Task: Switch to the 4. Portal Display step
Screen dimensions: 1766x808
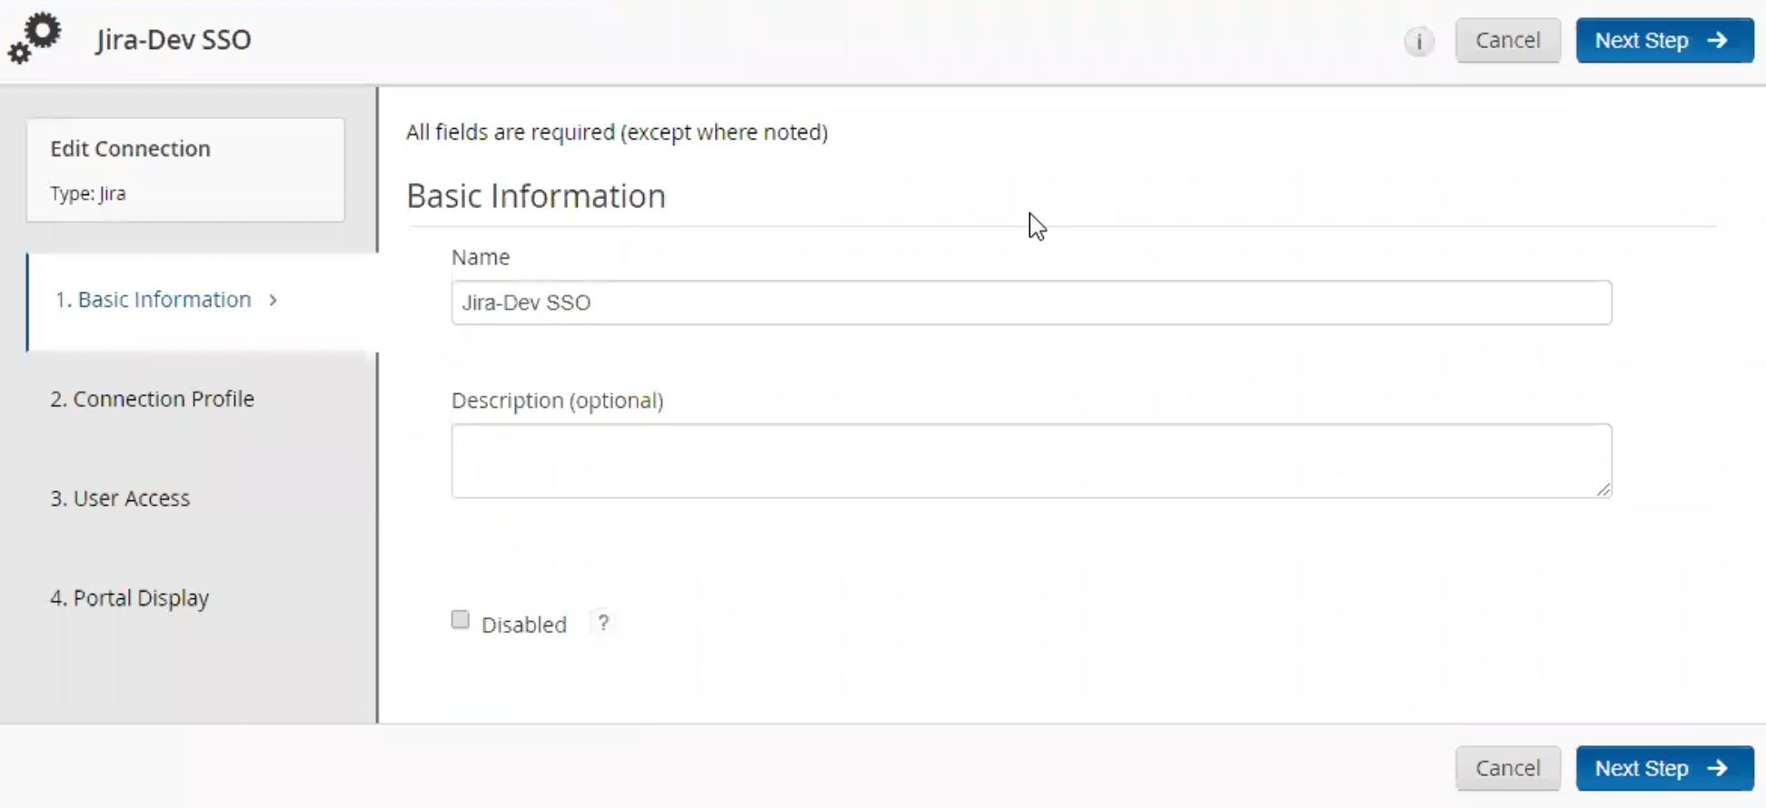Action: tap(129, 598)
